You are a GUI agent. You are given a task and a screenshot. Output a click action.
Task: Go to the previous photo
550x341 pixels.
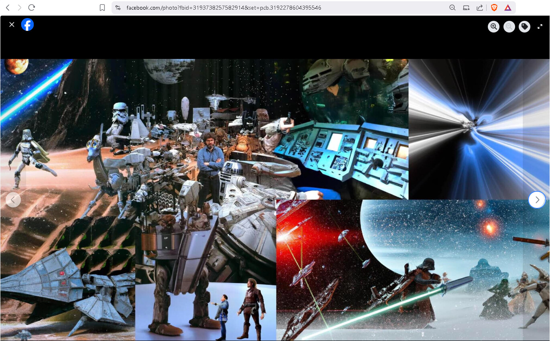[x=13, y=200]
